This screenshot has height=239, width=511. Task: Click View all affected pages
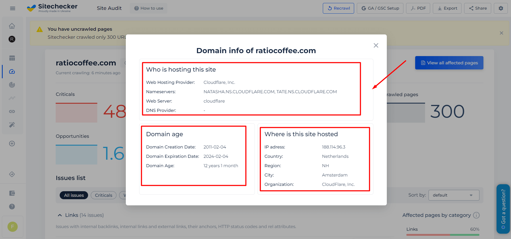449,63
